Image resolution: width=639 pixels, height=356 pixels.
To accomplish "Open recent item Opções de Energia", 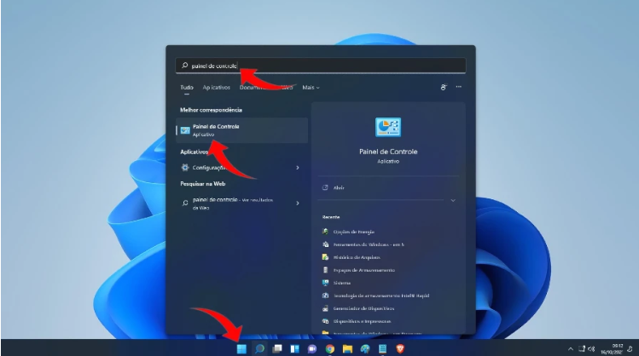I will (x=354, y=232).
